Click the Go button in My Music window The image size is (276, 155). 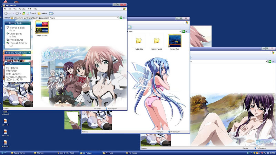pyautogui.click(x=185, y=31)
